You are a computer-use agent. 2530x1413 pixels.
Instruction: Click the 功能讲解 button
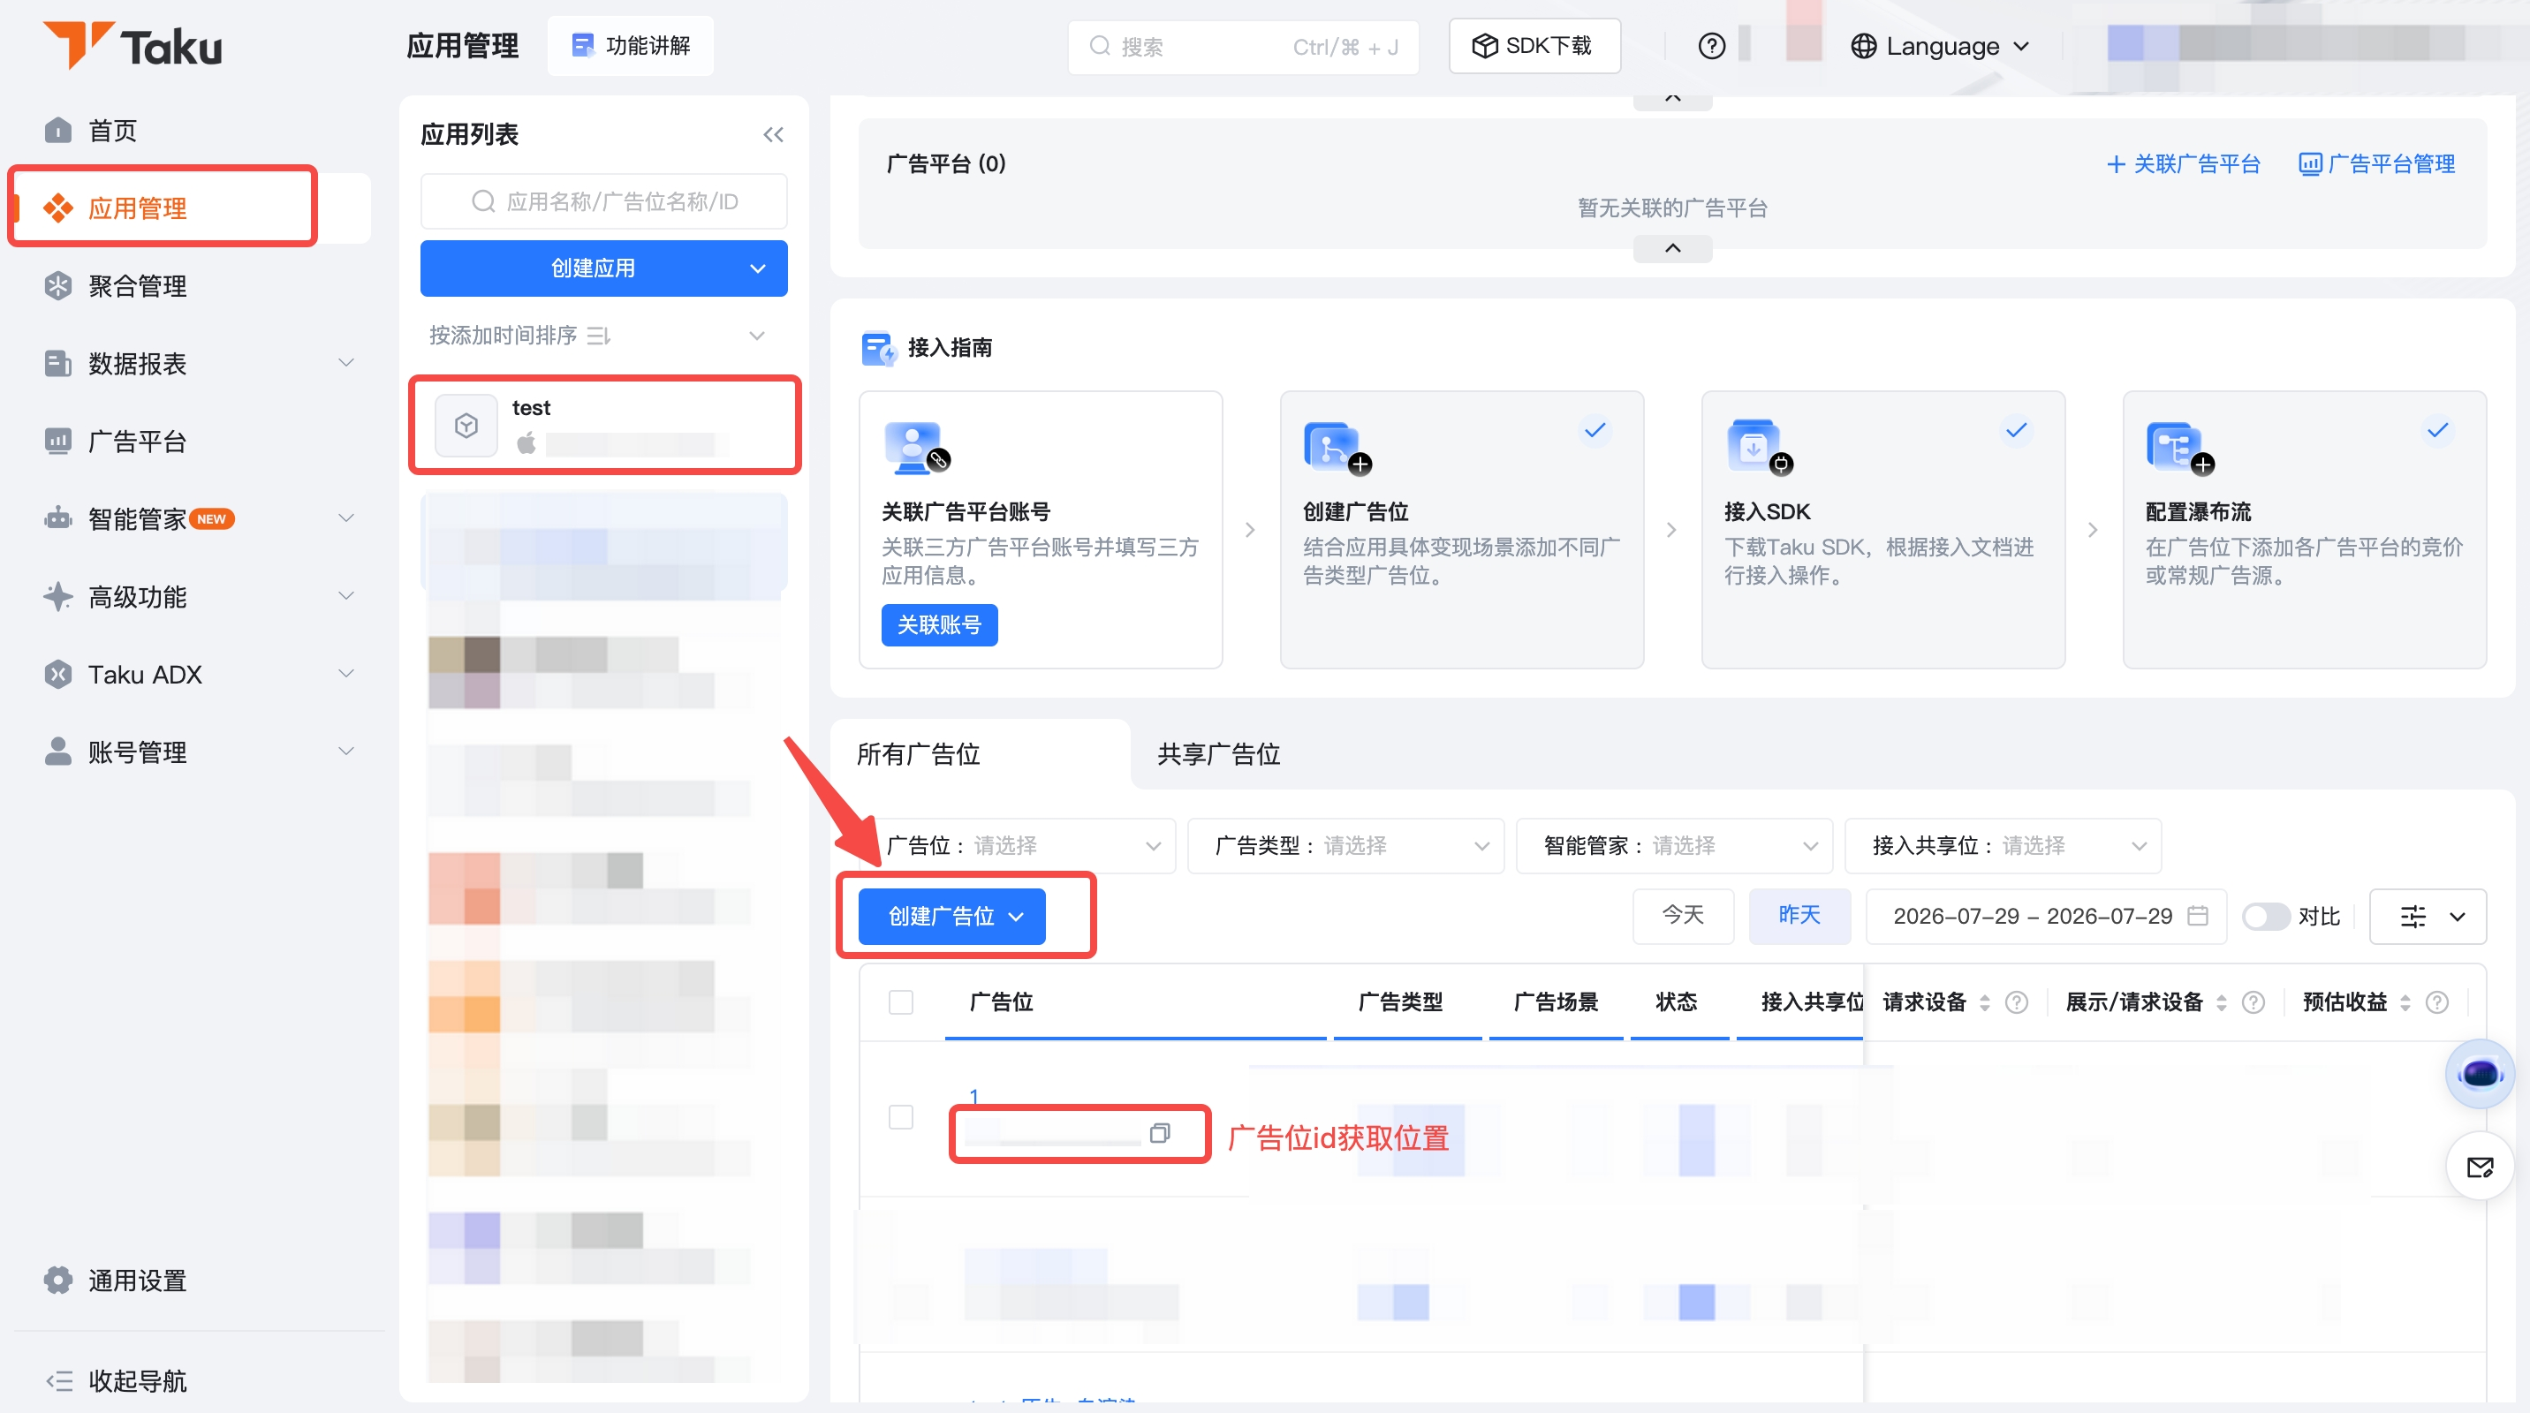coord(631,46)
